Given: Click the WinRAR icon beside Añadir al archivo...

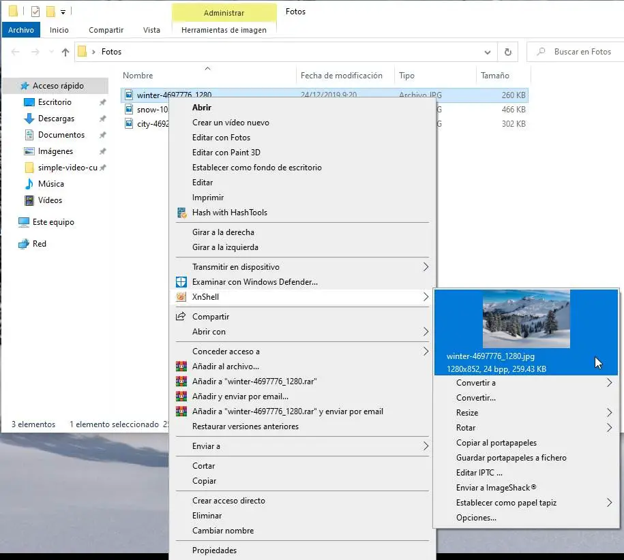Looking at the screenshot, I should [181, 366].
